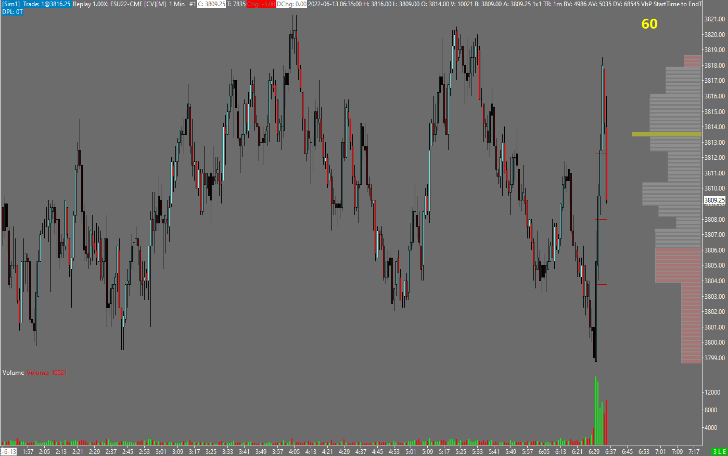728x456 pixels.
Task: Click the 3806.00 price scale label
Action: [714, 250]
